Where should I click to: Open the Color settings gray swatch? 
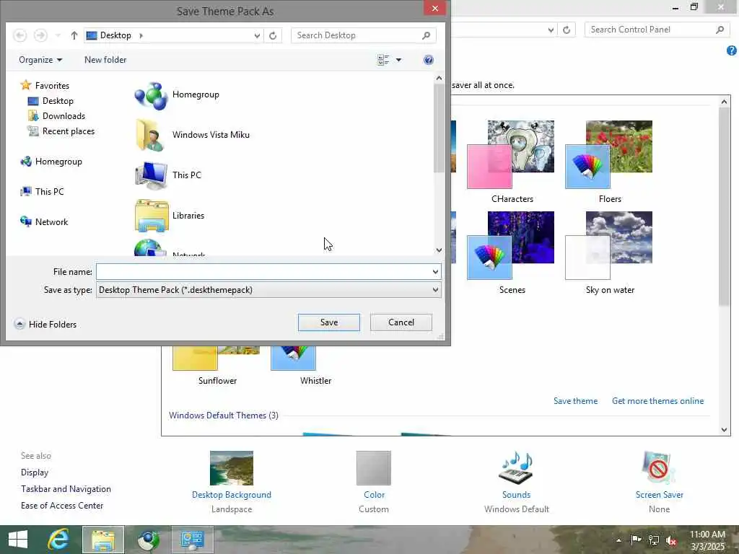pos(374,468)
